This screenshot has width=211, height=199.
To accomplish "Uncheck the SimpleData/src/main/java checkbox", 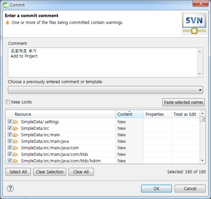I will [10, 141].
